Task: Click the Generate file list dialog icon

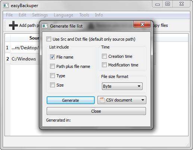Action: (x=45, y=26)
